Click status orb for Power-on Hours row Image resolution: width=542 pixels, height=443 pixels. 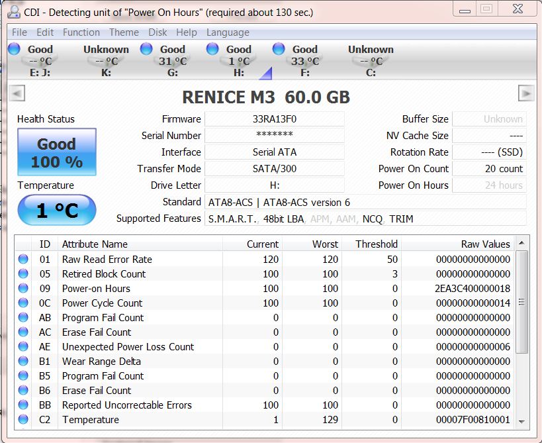pos(24,289)
